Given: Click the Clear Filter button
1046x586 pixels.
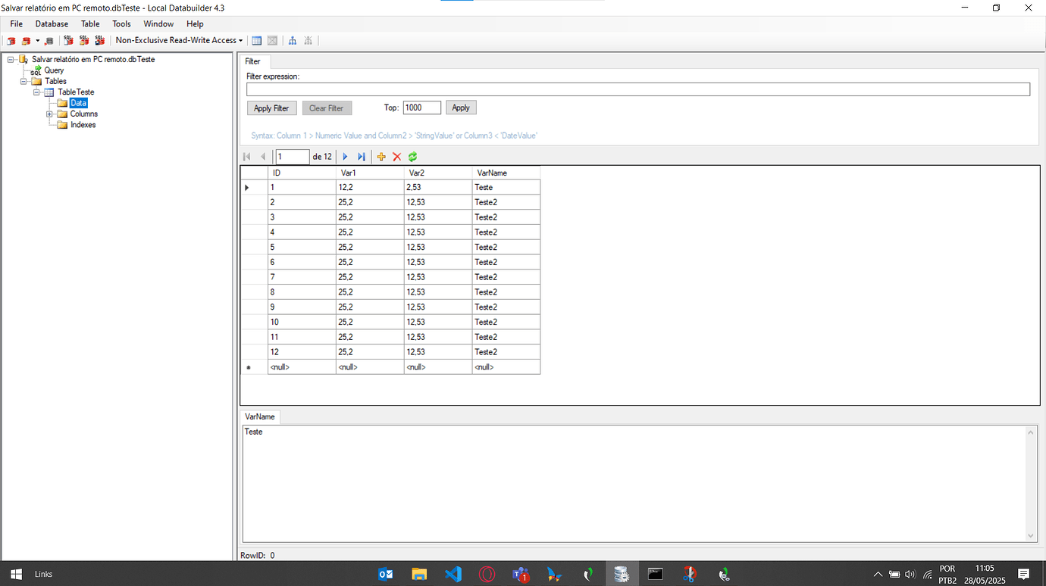Looking at the screenshot, I should tap(327, 108).
